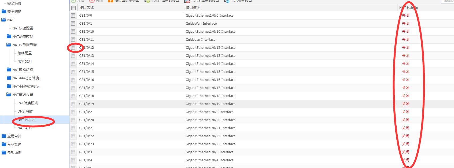Open PAT转换模式 settings
The image size is (454, 168).
pyautogui.click(x=28, y=103)
